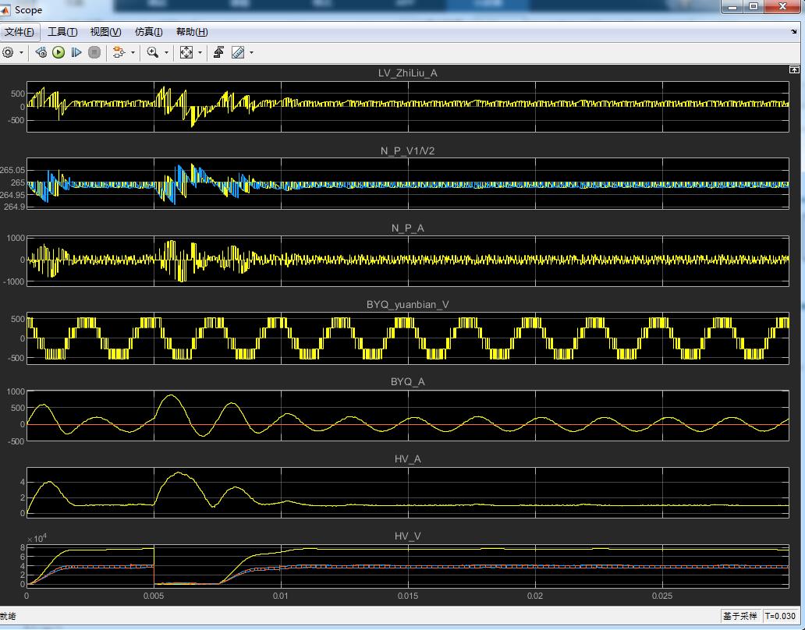Click the HV_A plot title
The height and width of the screenshot is (630, 805).
point(408,458)
